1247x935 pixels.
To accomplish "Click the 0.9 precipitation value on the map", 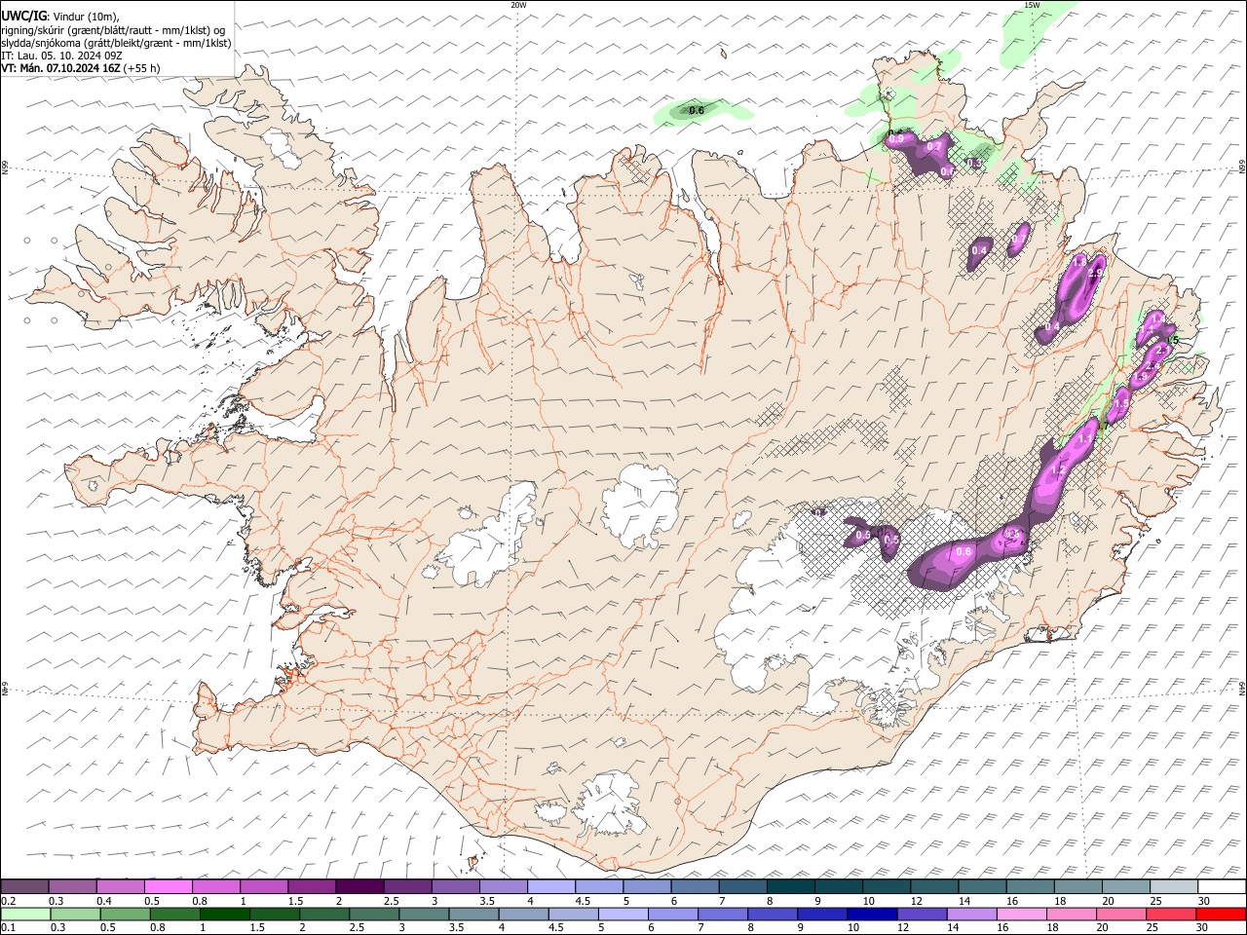I will click(896, 139).
